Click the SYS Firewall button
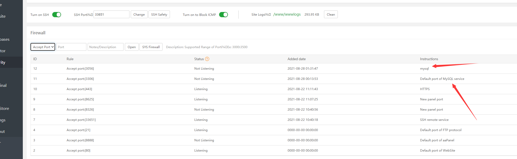The width and height of the screenshot is (517, 159). point(151,47)
